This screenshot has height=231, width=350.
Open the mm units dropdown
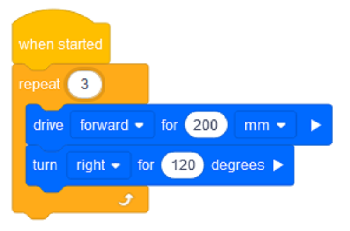click(265, 126)
